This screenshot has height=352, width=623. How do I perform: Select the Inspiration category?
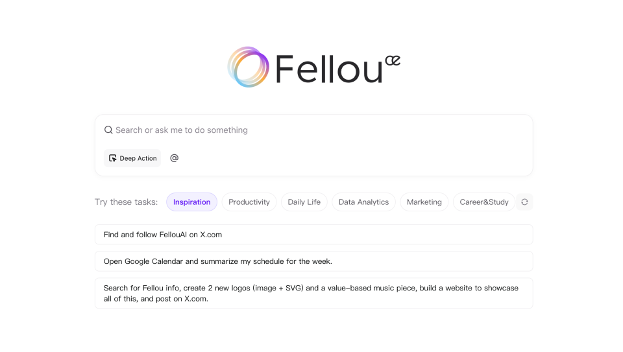click(x=191, y=202)
